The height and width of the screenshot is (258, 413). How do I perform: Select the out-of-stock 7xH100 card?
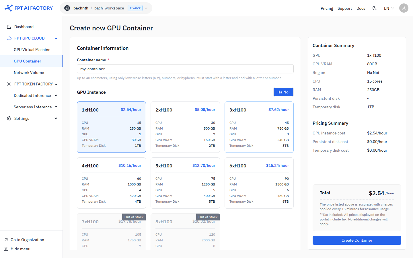point(111,231)
